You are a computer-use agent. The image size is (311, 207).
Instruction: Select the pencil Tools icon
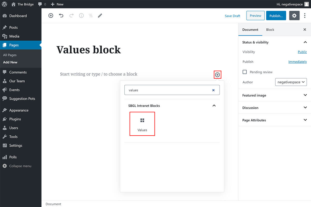[x=100, y=16]
